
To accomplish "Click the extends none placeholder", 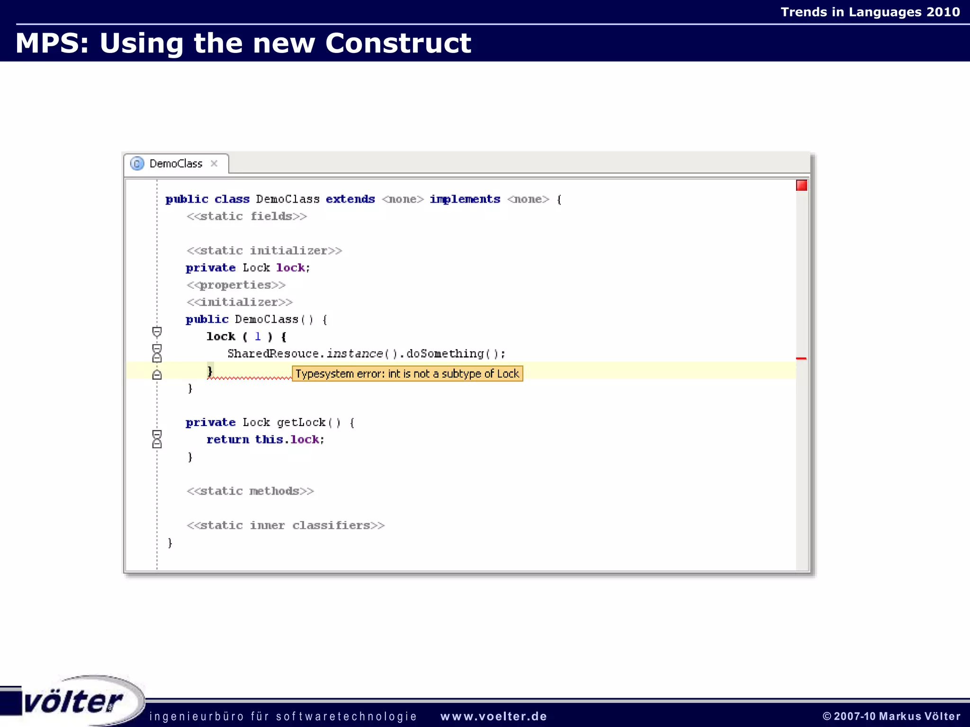I will [x=403, y=199].
